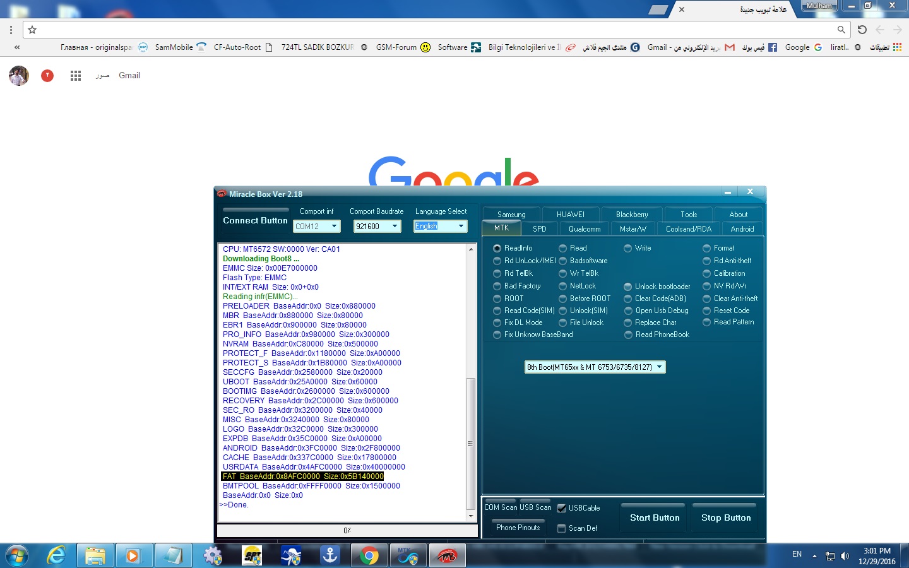Viewport: 909px width, 568px height.
Task: Open the Gmail mail bookmark in the bookmarks bar
Action: click(x=691, y=47)
